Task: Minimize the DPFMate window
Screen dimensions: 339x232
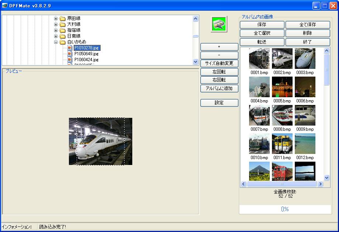Action: point(316,6)
